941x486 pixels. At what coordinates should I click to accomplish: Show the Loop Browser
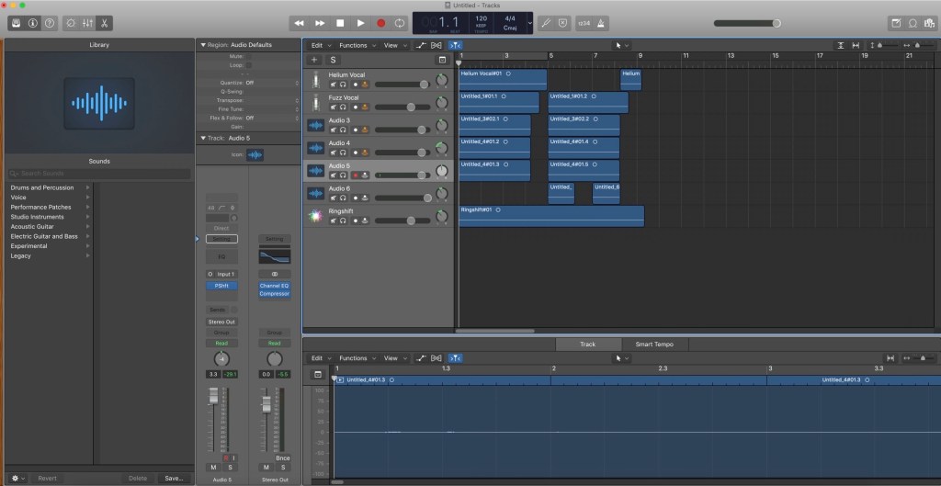[913, 22]
